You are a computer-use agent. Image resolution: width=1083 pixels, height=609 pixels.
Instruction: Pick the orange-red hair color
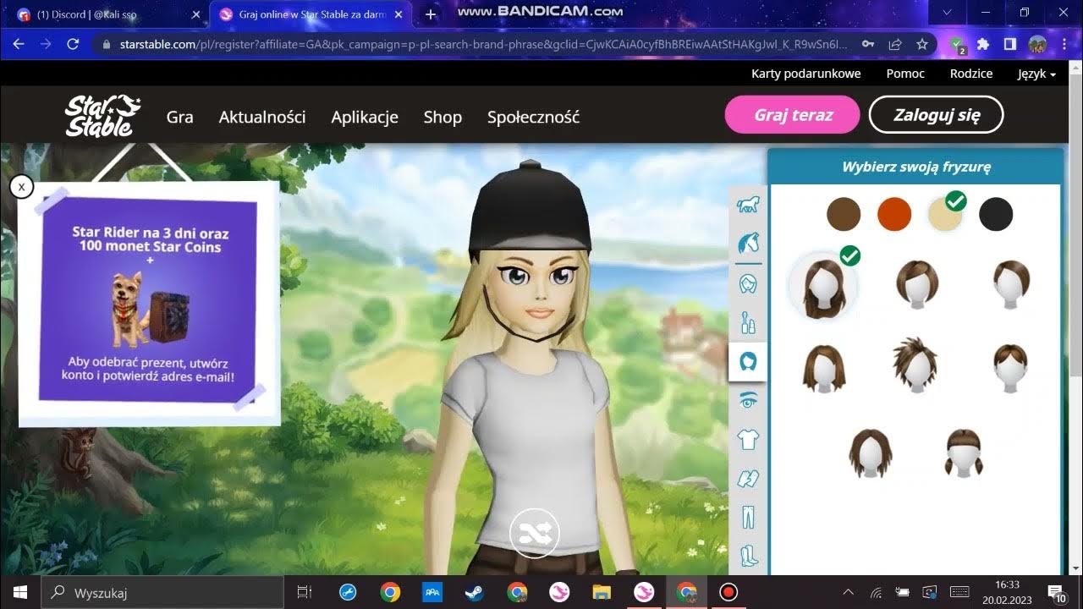click(x=894, y=215)
